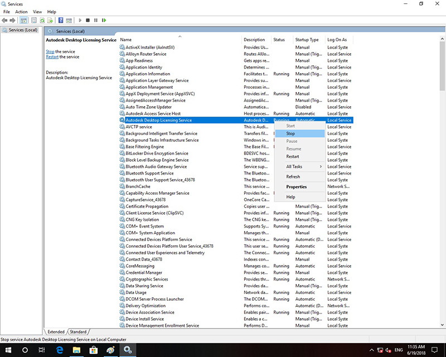Select the Cryptographic Services row
The width and height of the screenshot is (446, 357).
click(x=236, y=279)
